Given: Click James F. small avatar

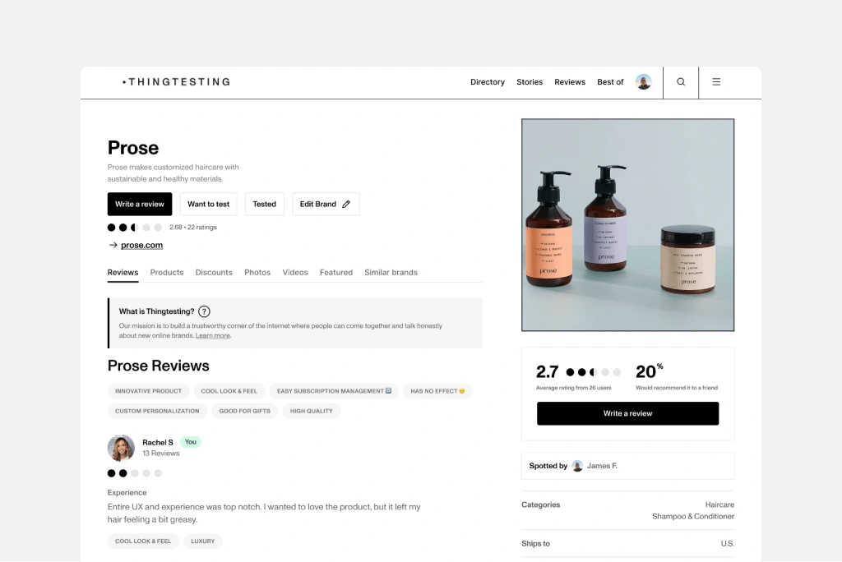Looking at the screenshot, I should coord(577,466).
